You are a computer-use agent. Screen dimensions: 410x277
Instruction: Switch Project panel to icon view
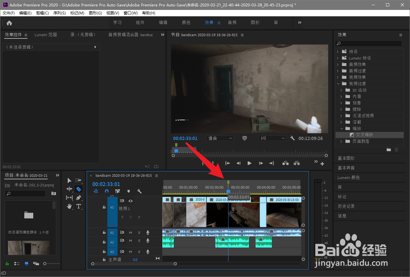point(27,263)
